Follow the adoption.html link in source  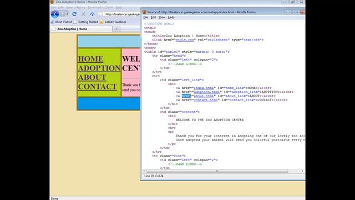pyautogui.click(x=206, y=92)
